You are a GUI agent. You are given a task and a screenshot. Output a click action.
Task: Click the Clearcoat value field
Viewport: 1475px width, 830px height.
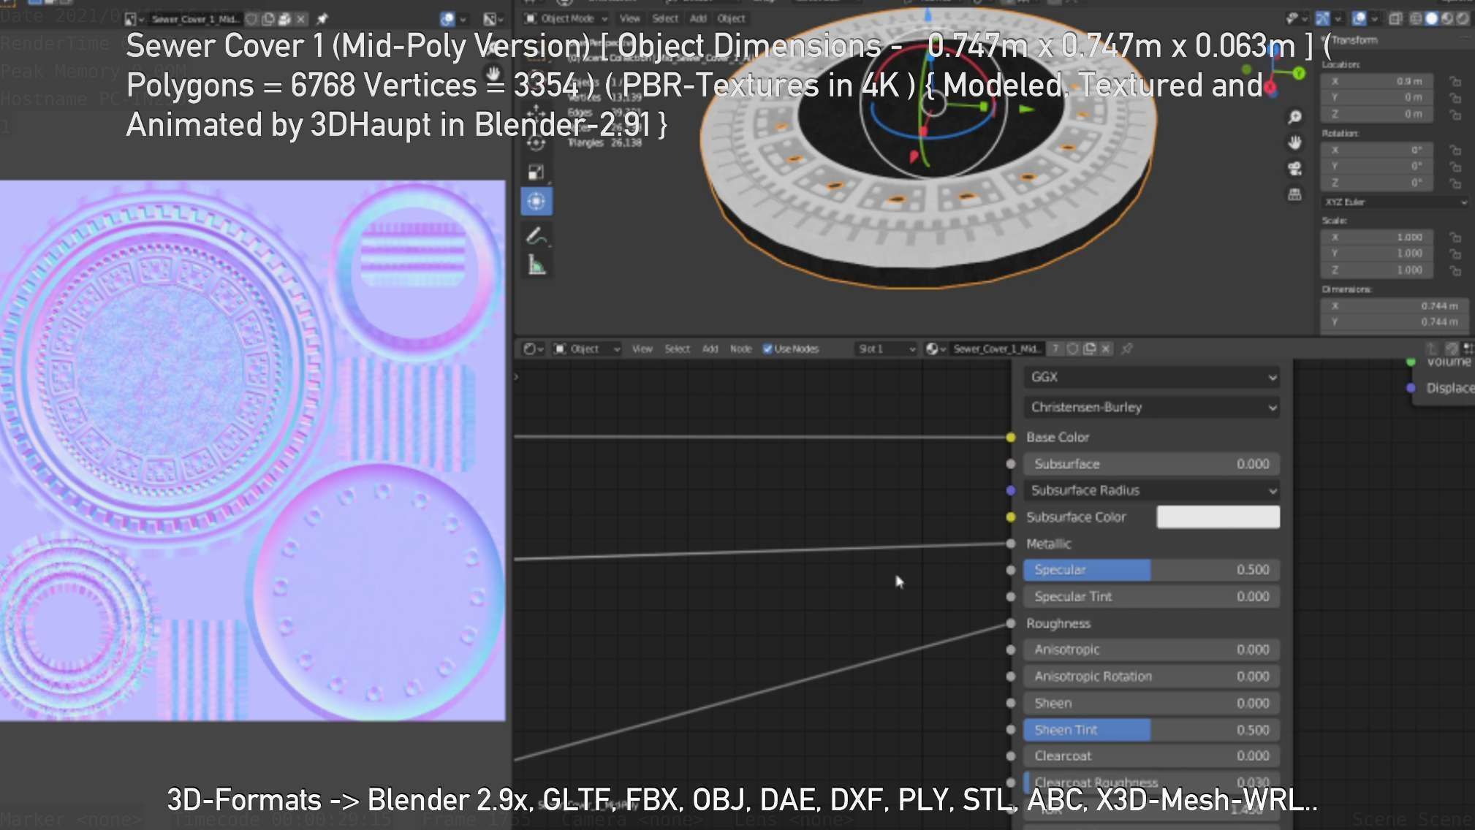[1151, 756]
